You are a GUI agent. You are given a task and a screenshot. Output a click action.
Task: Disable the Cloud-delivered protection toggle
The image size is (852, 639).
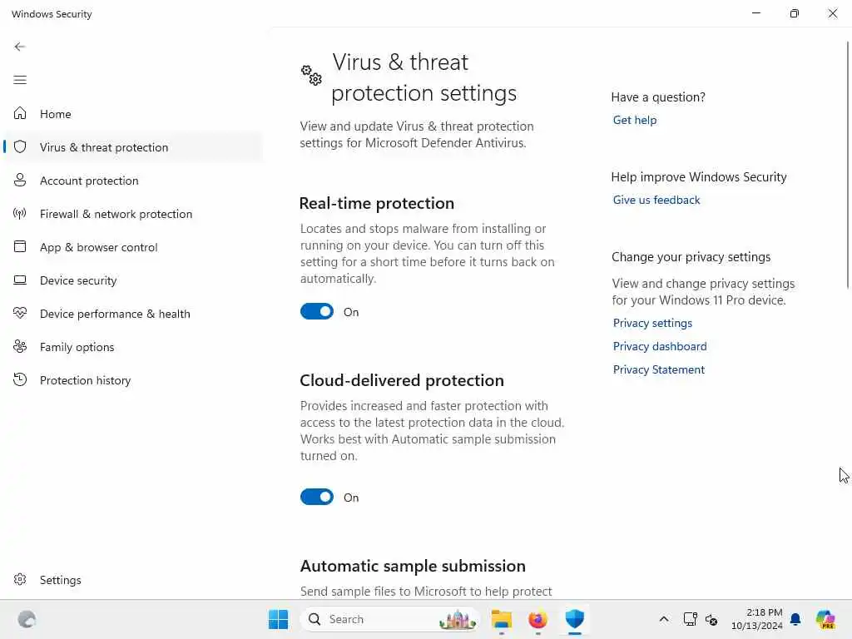(x=317, y=497)
